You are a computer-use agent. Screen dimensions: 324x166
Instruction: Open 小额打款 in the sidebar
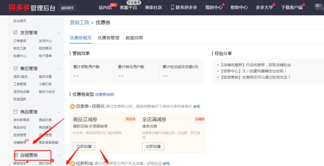click(45, 84)
